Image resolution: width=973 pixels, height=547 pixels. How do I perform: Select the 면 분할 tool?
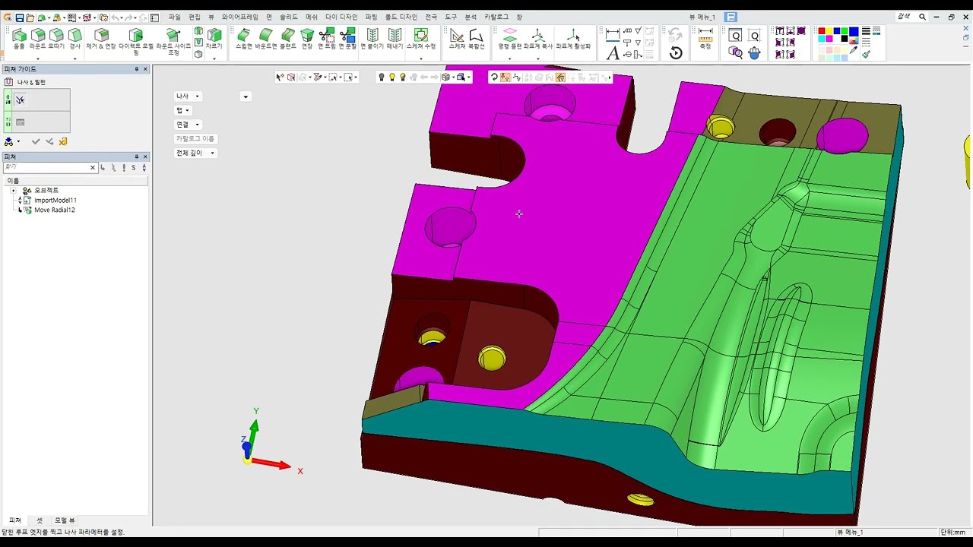(347, 40)
